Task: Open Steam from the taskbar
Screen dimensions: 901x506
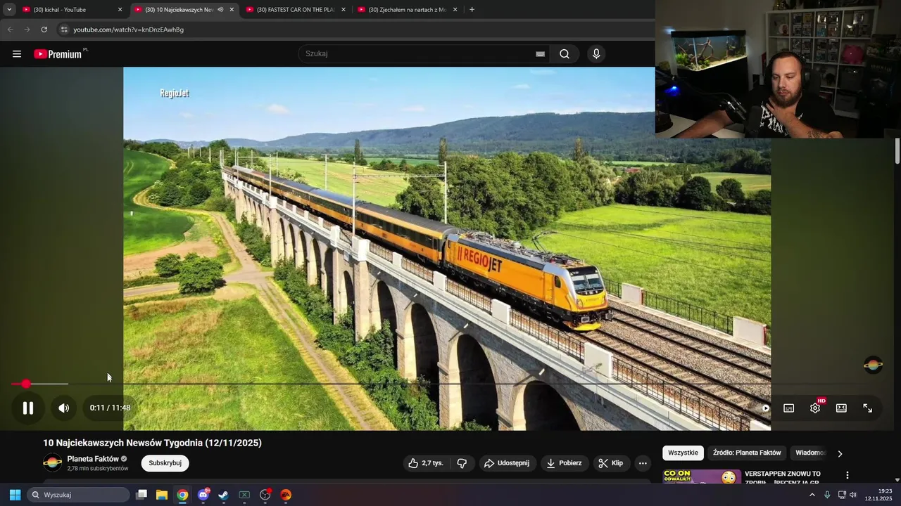Action: (223, 495)
